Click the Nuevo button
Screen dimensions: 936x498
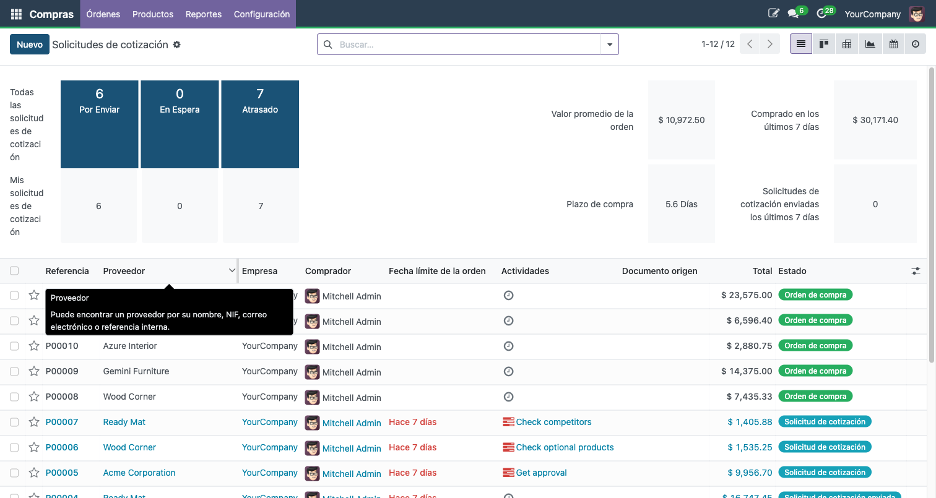coord(30,45)
